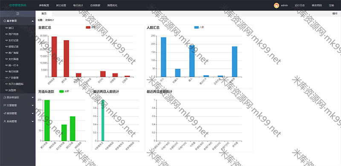Open the 参数配置 top menu
Screen dimensions: 341x166
(x=44, y=6)
